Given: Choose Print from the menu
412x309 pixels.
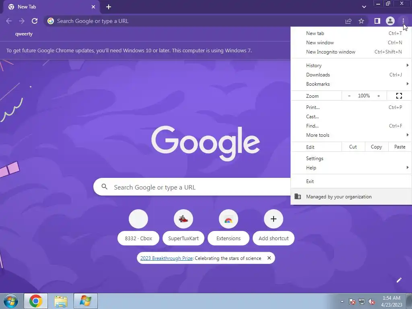Looking at the screenshot, I should pyautogui.click(x=351, y=107).
